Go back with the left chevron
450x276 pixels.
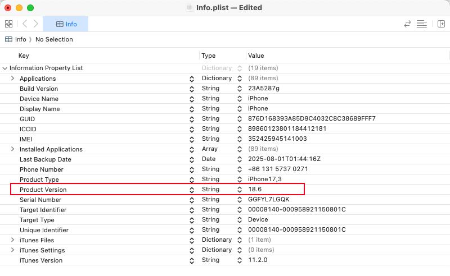click(25, 24)
